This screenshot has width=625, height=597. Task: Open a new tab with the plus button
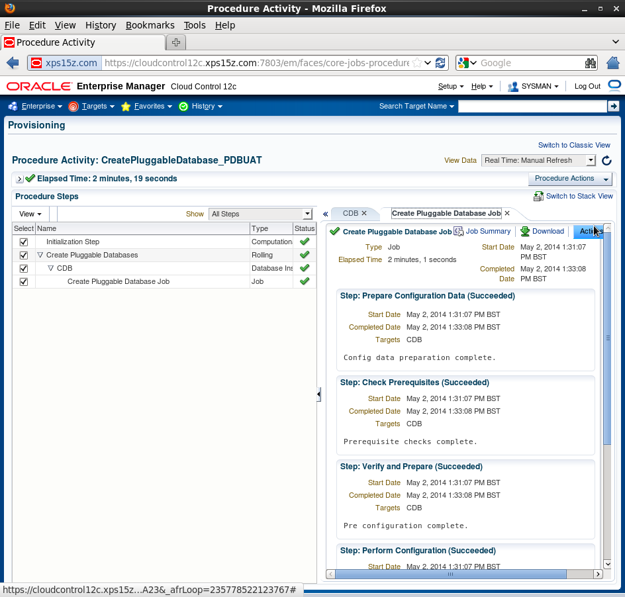pos(176,42)
